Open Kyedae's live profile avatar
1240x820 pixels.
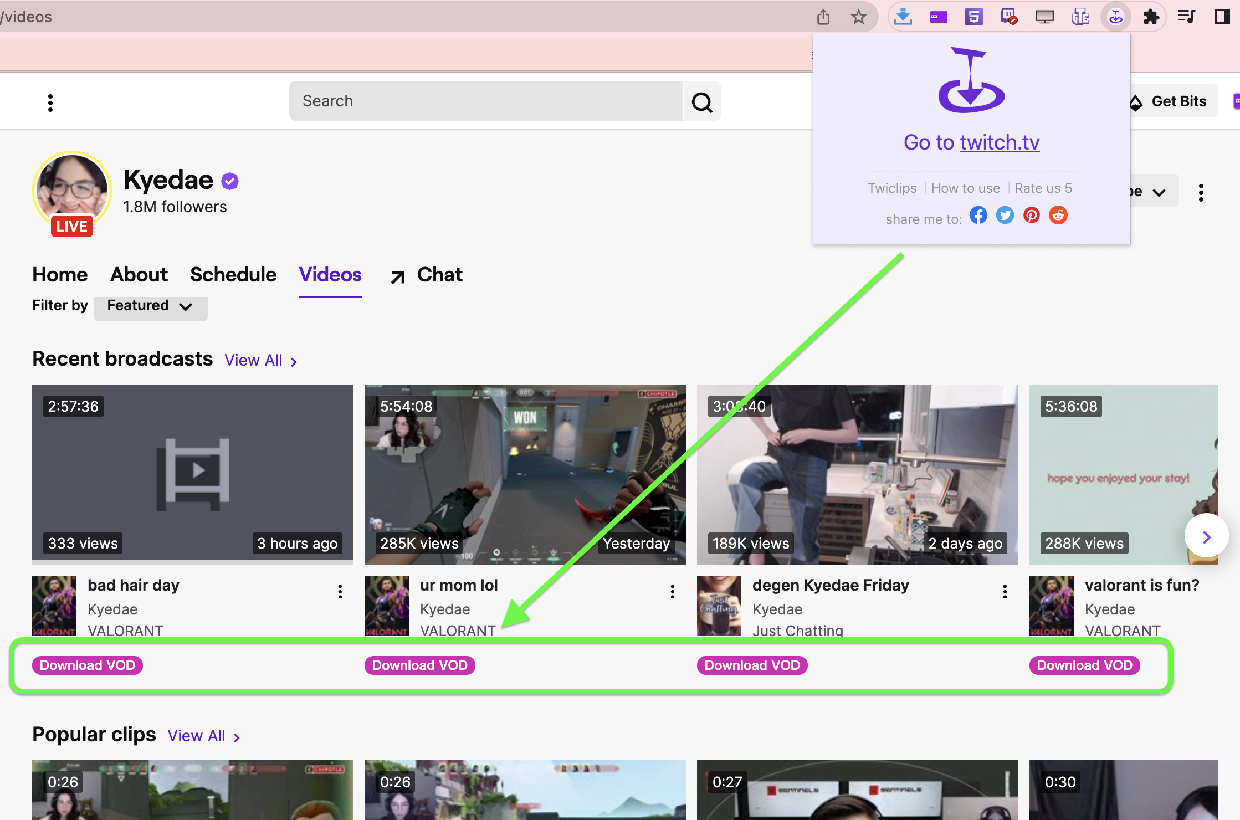(x=71, y=191)
